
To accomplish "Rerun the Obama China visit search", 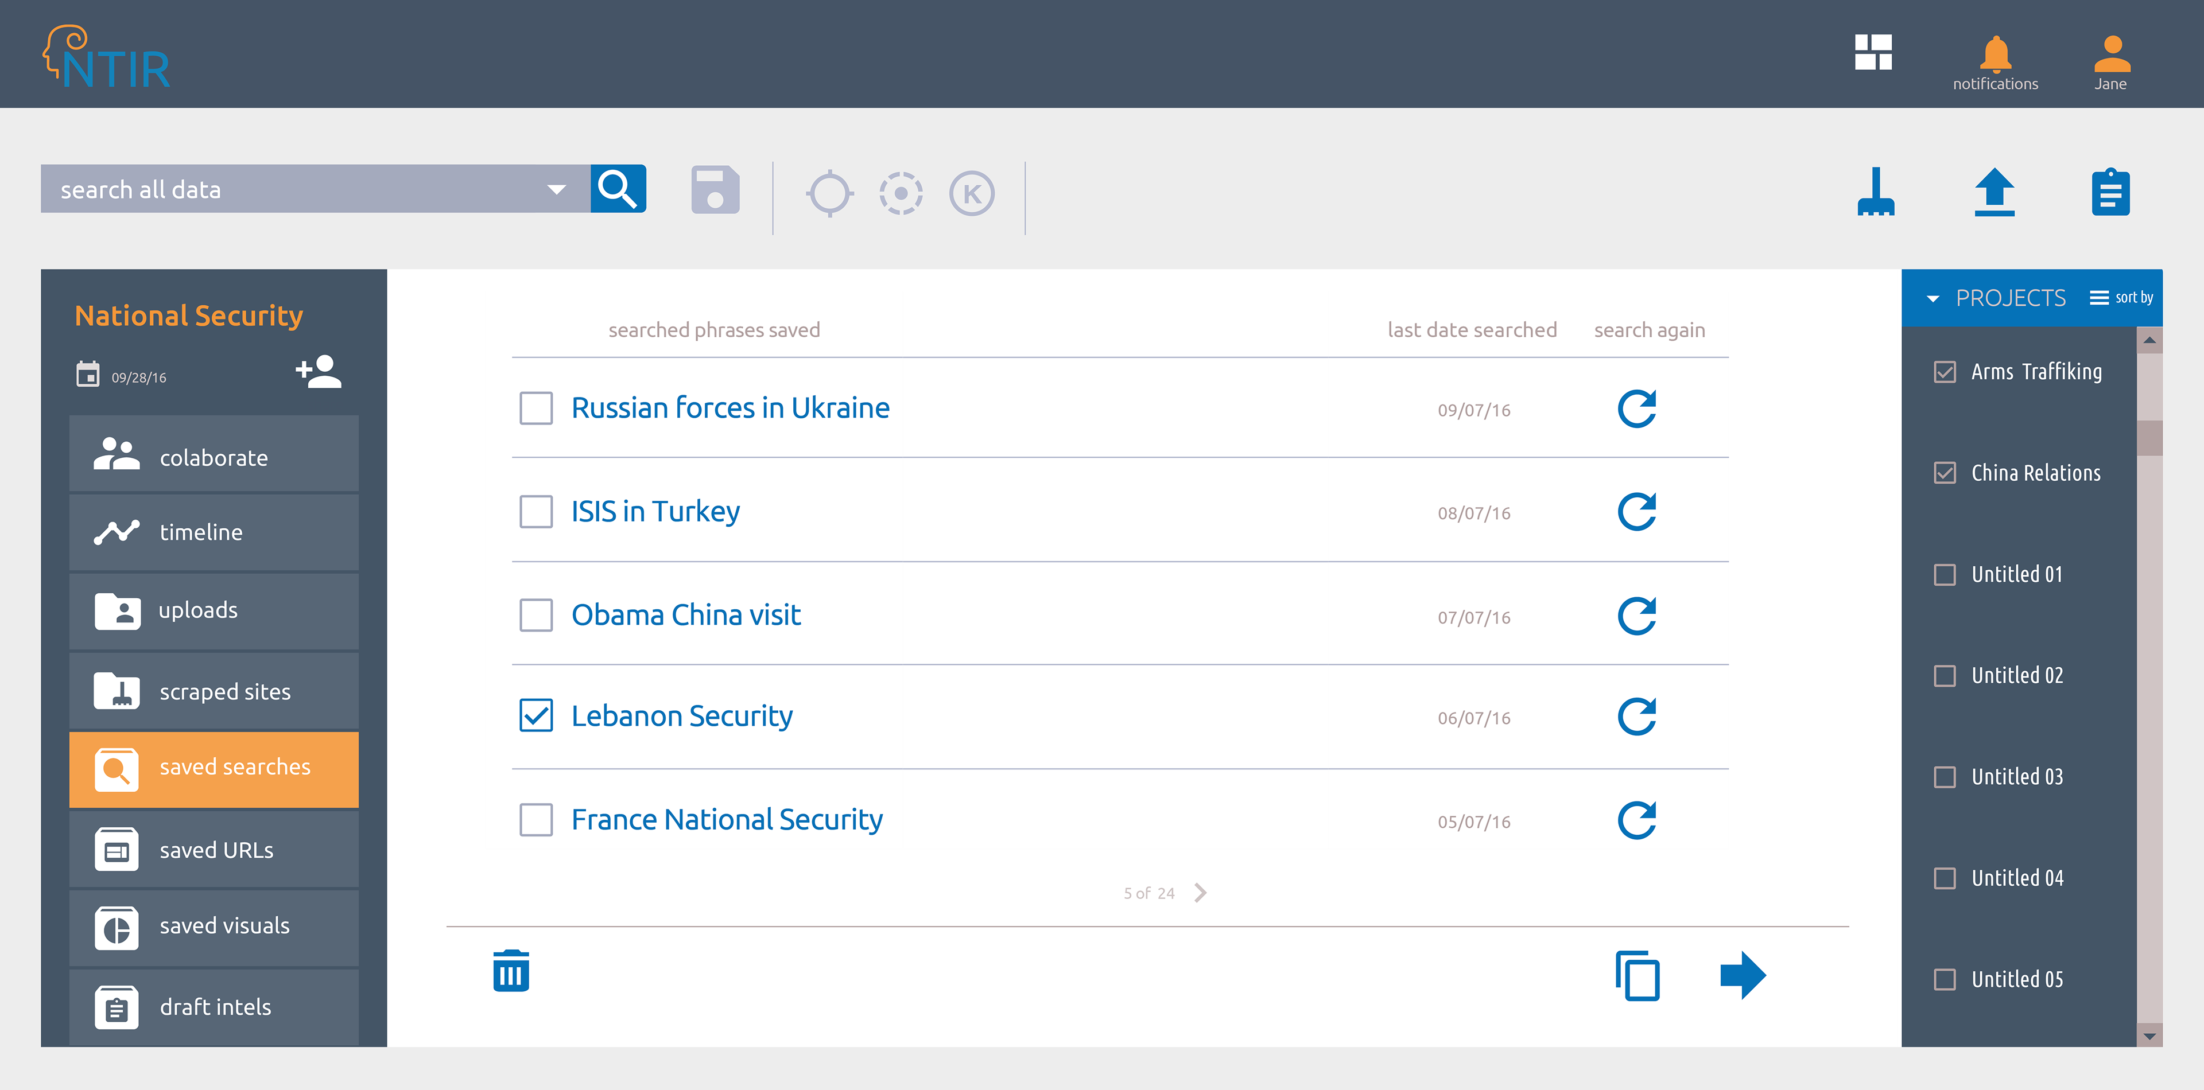I will [1637, 616].
